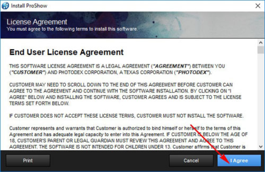The width and height of the screenshot is (265, 172).
Task: Close the Install ProShow window
Action: pyautogui.click(x=258, y=6)
